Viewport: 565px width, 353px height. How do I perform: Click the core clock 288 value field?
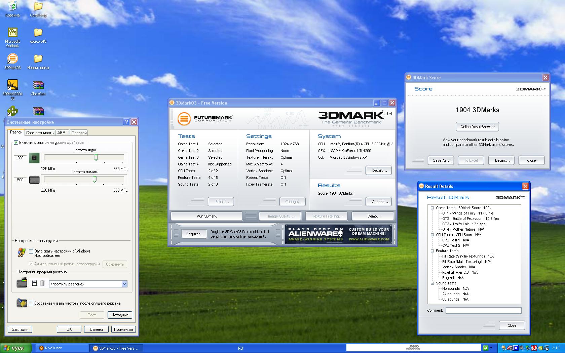pyautogui.click(x=20, y=158)
